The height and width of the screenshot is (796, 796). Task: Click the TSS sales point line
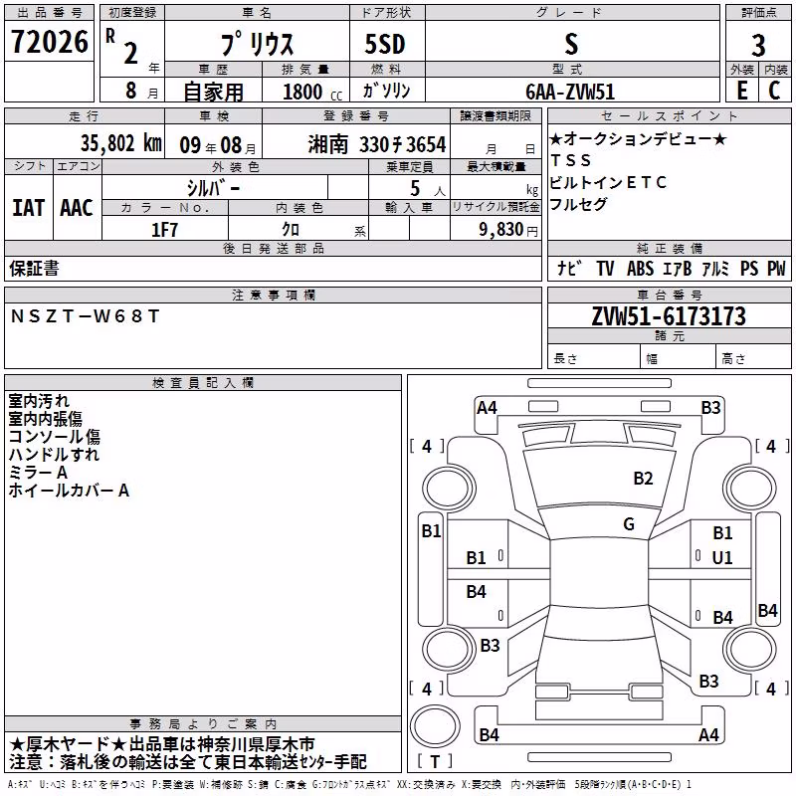point(570,160)
